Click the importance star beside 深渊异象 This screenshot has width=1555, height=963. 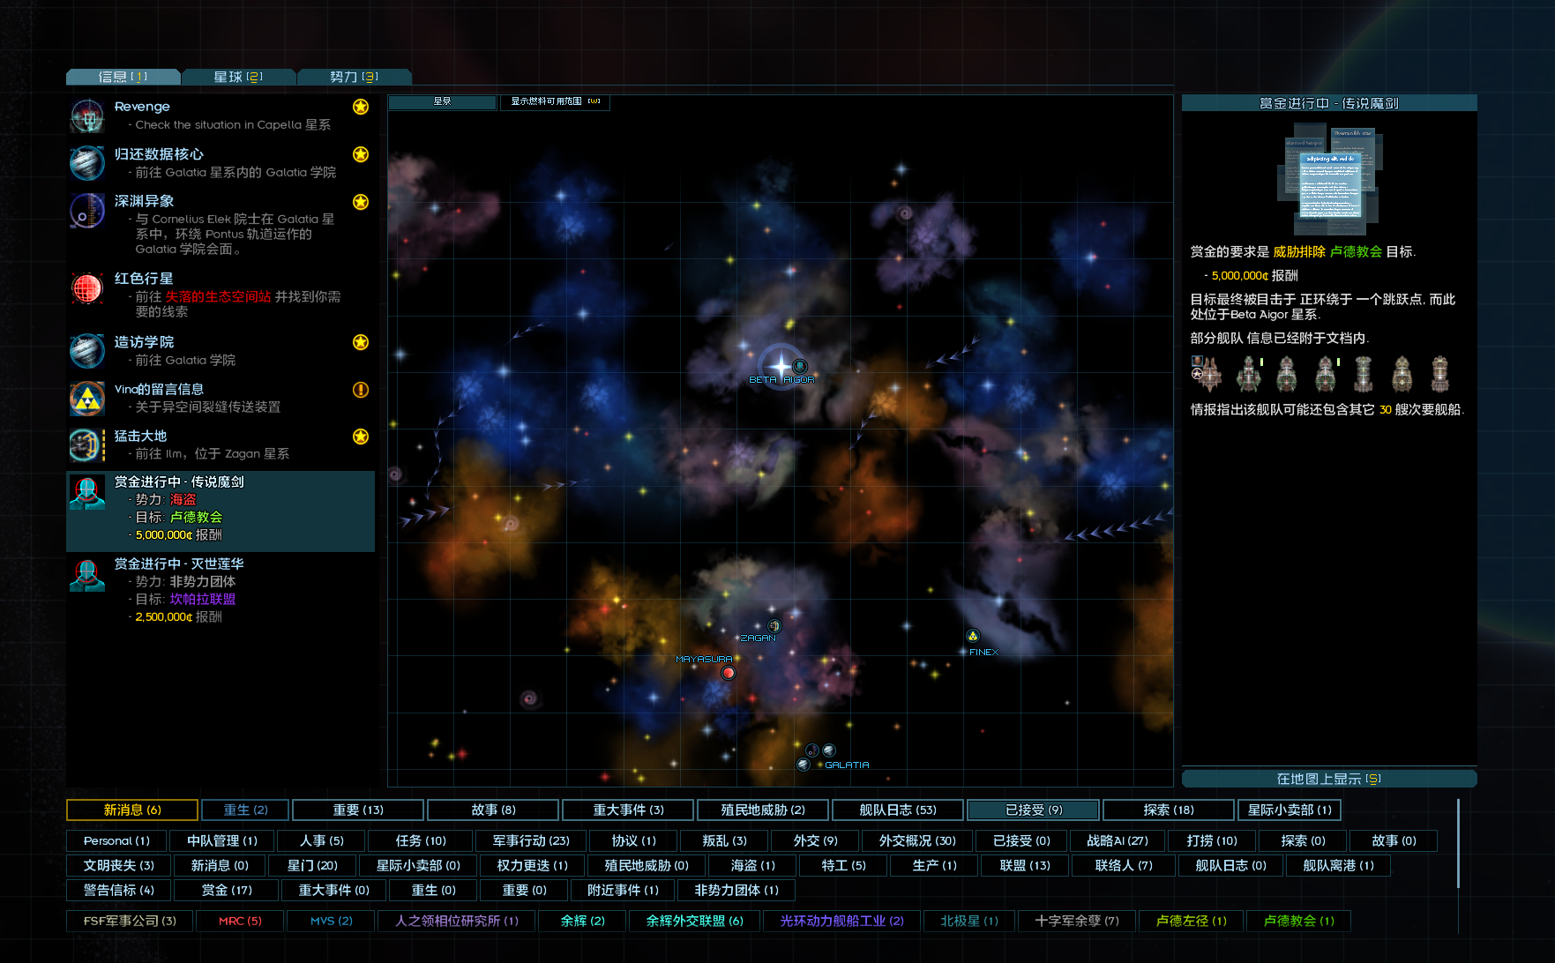(x=361, y=202)
